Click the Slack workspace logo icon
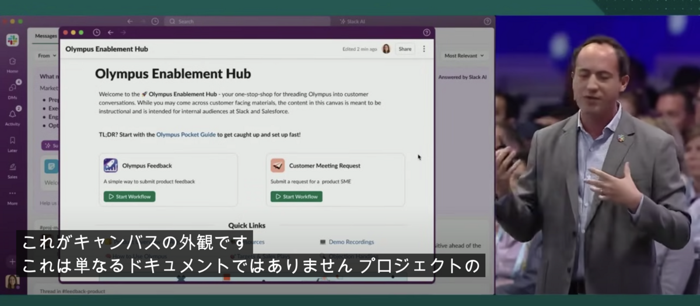This screenshot has height=306, width=700. coord(12,40)
